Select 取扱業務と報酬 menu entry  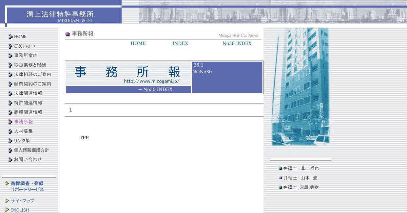click(x=30, y=65)
